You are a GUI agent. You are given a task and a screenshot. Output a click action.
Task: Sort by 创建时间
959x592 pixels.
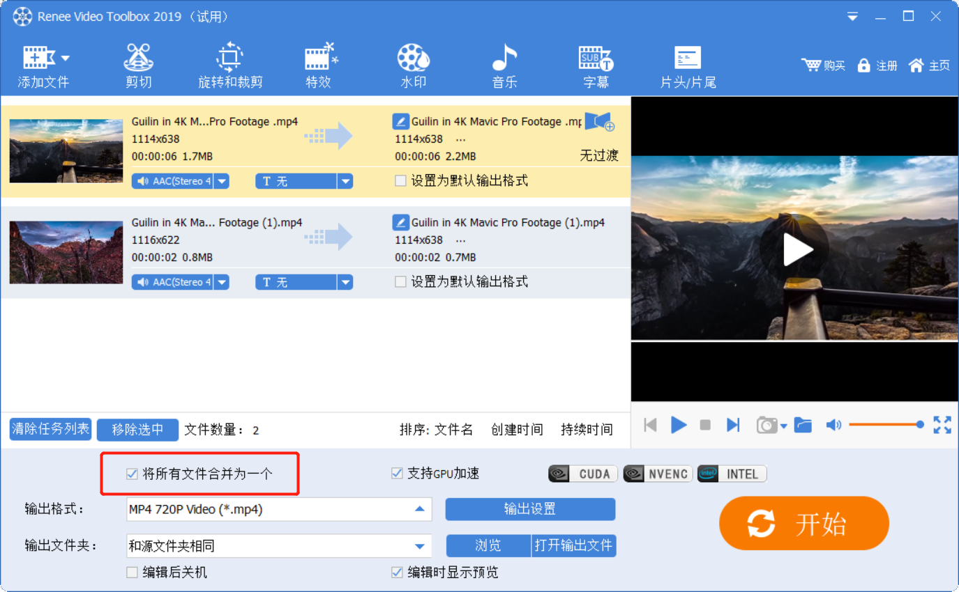[517, 430]
